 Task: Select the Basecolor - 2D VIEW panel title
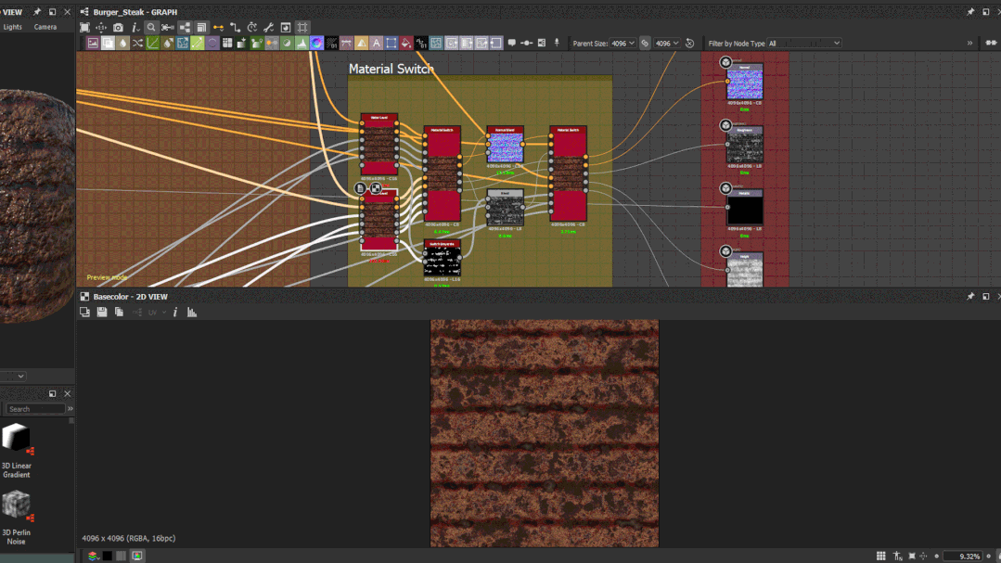[x=130, y=297]
